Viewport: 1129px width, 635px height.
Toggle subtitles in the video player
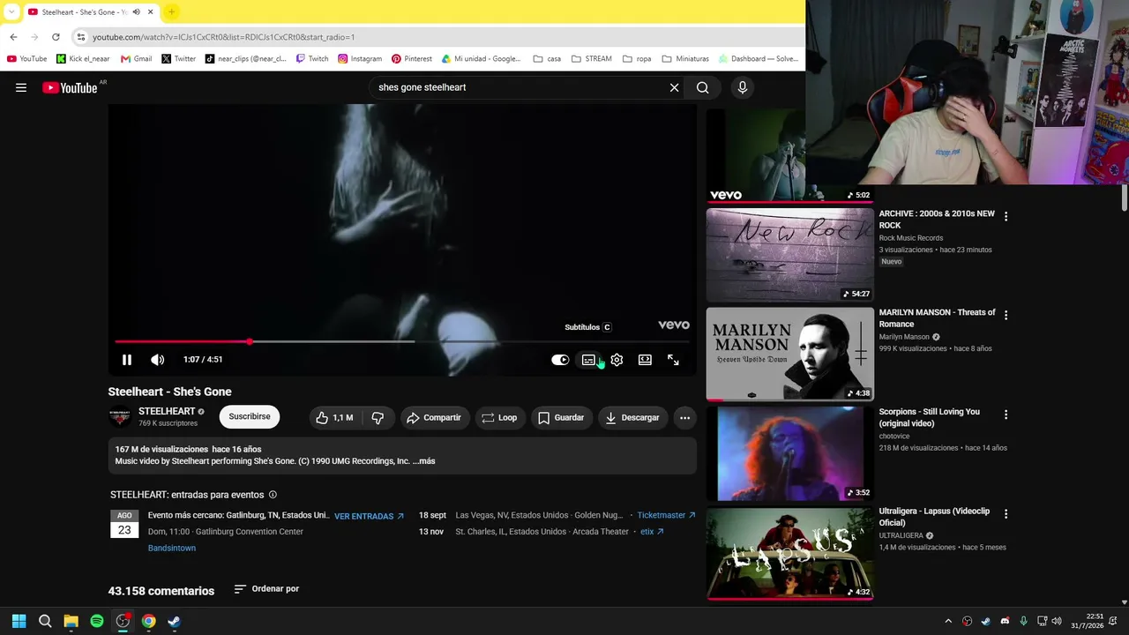[588, 360]
